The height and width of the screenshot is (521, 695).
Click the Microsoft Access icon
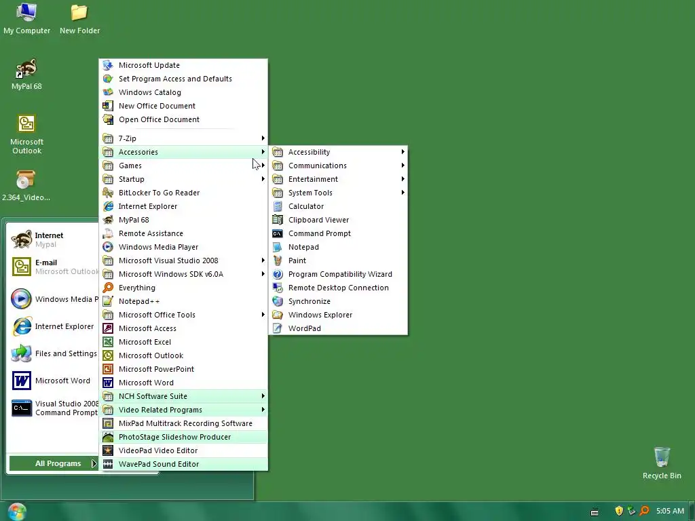(108, 328)
